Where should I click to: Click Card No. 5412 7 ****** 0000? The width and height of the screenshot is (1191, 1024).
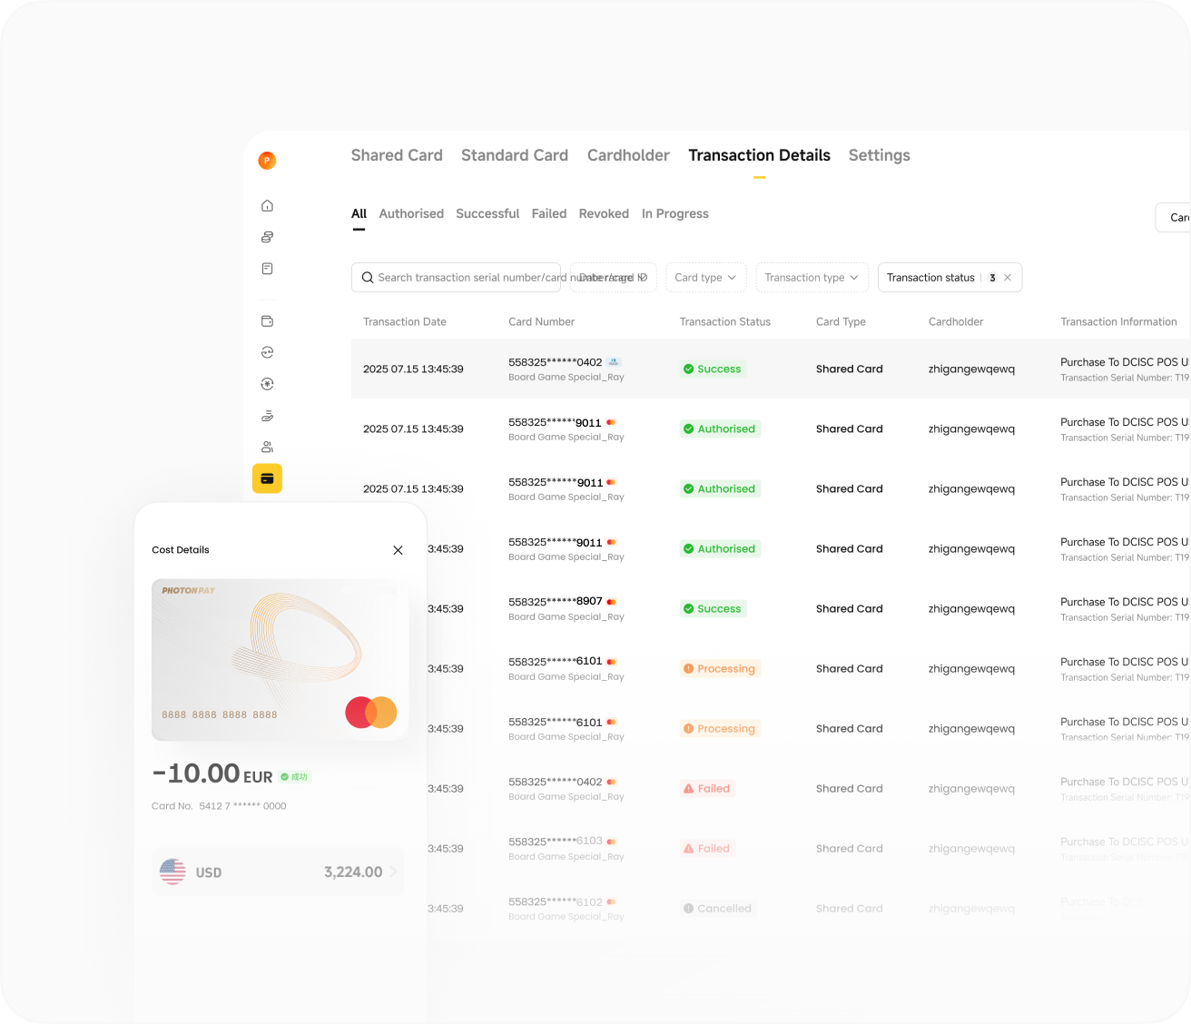click(219, 806)
